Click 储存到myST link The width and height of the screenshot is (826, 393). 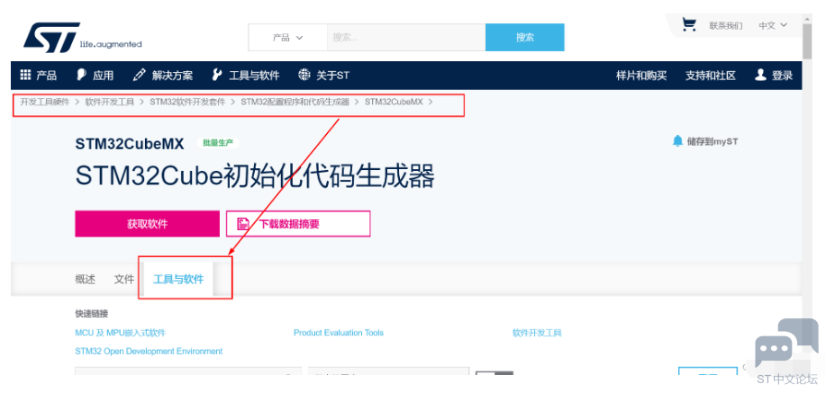[713, 141]
